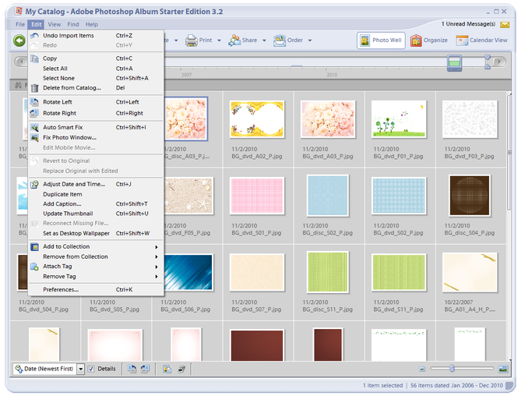
Task: Click the binoculars find bar icon
Action: pos(18,85)
